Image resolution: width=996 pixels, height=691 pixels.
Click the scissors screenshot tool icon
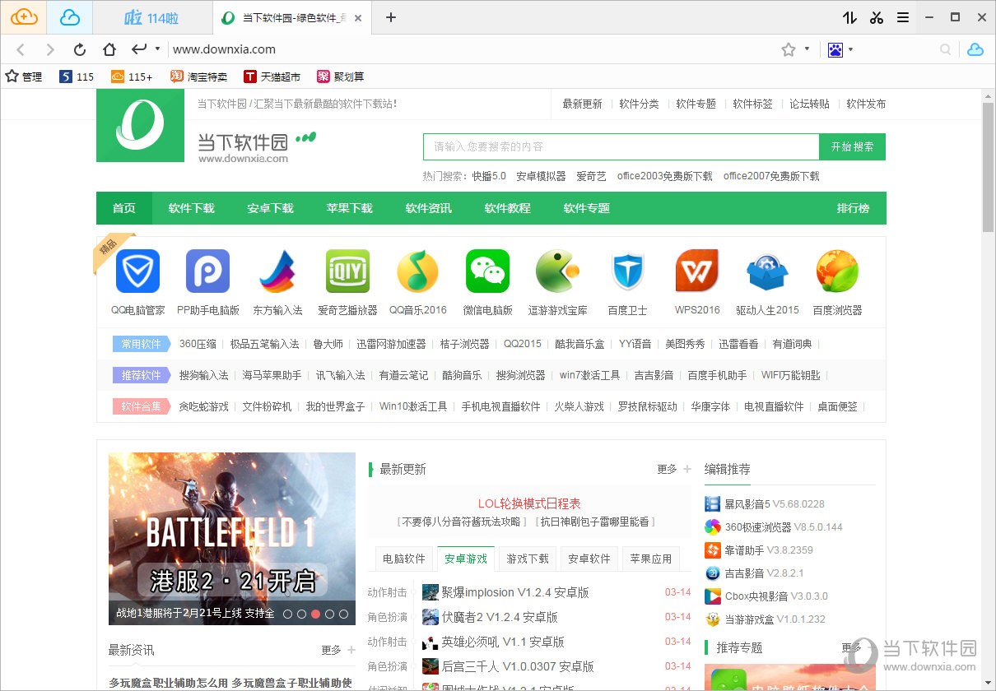[x=876, y=17]
